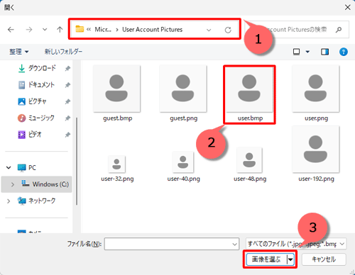
Task: Expand the Windows (C:) drive
Action: 13,184
